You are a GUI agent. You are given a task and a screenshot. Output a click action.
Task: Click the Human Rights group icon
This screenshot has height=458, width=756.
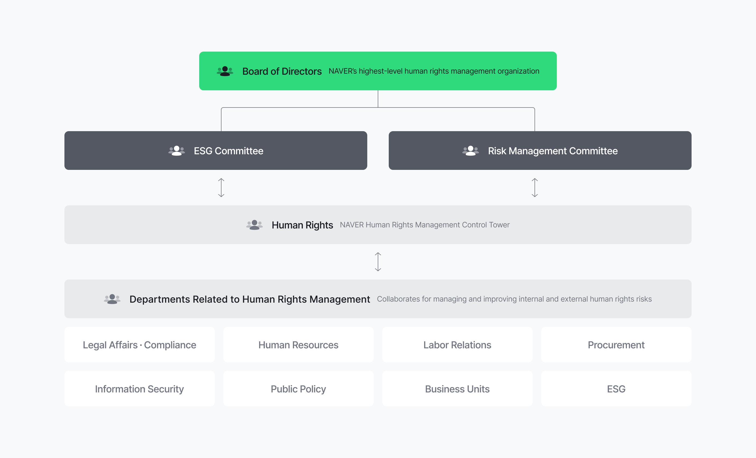pos(254,225)
